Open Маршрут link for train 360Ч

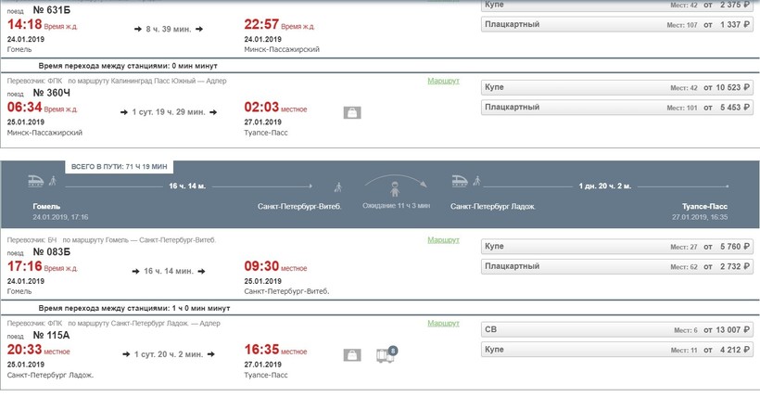443,82
